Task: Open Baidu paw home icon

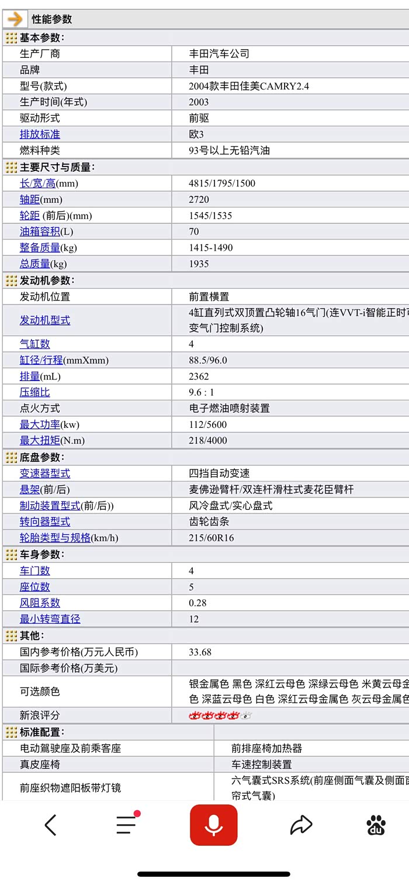Action: [x=376, y=825]
